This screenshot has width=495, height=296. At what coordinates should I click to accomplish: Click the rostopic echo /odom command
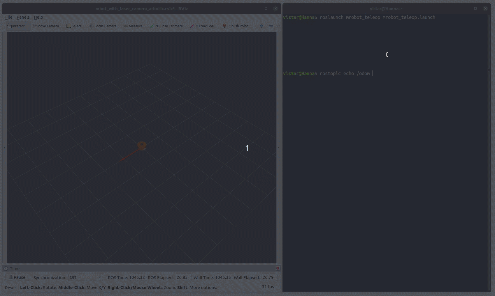[345, 73]
